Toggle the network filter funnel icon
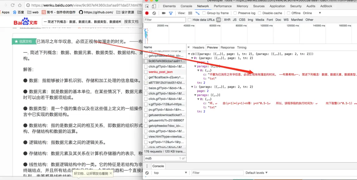Viewport: 357px width, 180px height. [x=171, y=13]
